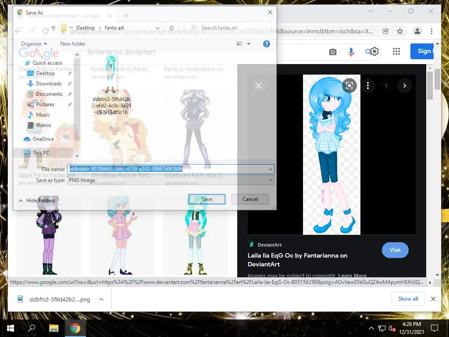Image resolution: width=449 pixels, height=337 pixels.
Task: Open the Windows notification center
Action: coord(435,328)
